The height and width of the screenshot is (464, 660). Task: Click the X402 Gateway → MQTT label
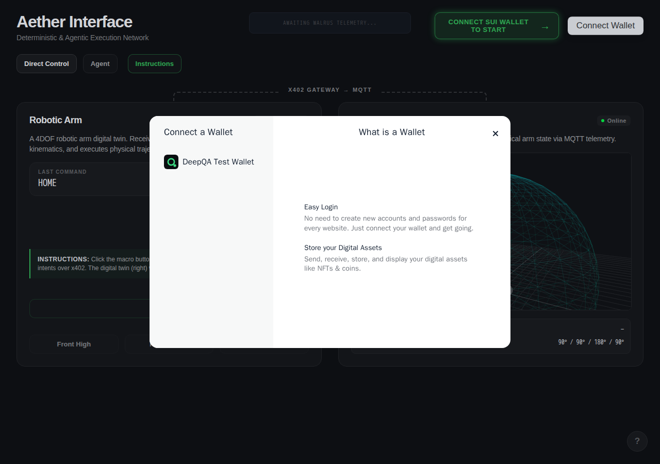330,90
